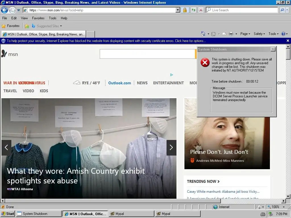Viewport: 291px width, 218px height.
Task: Click the horizontal scrollbar right arrow
Action: click(x=283, y=201)
